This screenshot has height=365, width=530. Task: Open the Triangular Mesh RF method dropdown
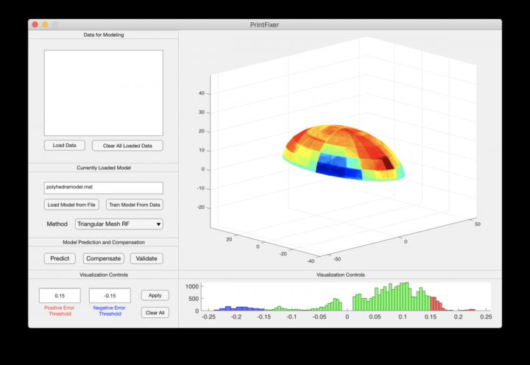pos(118,224)
